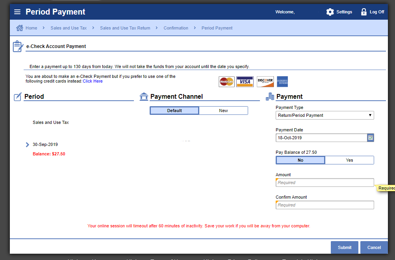The image size is (395, 260).
Task: Click the MasterCard logo icon
Action: [226, 82]
